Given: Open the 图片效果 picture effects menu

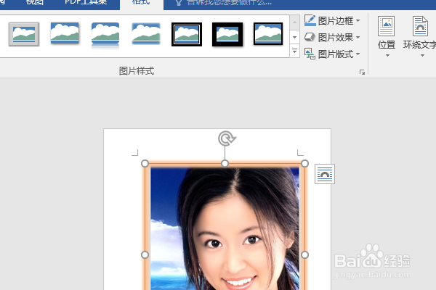Looking at the screenshot, I should point(332,37).
